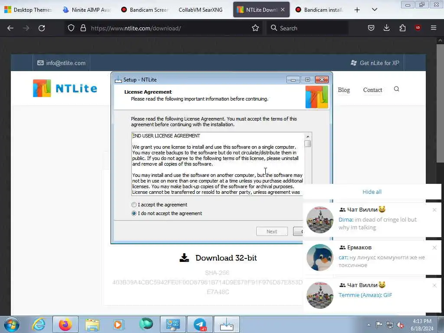444x333 pixels.
Task: Open the uBlock Origin extension icon
Action: coord(418,28)
